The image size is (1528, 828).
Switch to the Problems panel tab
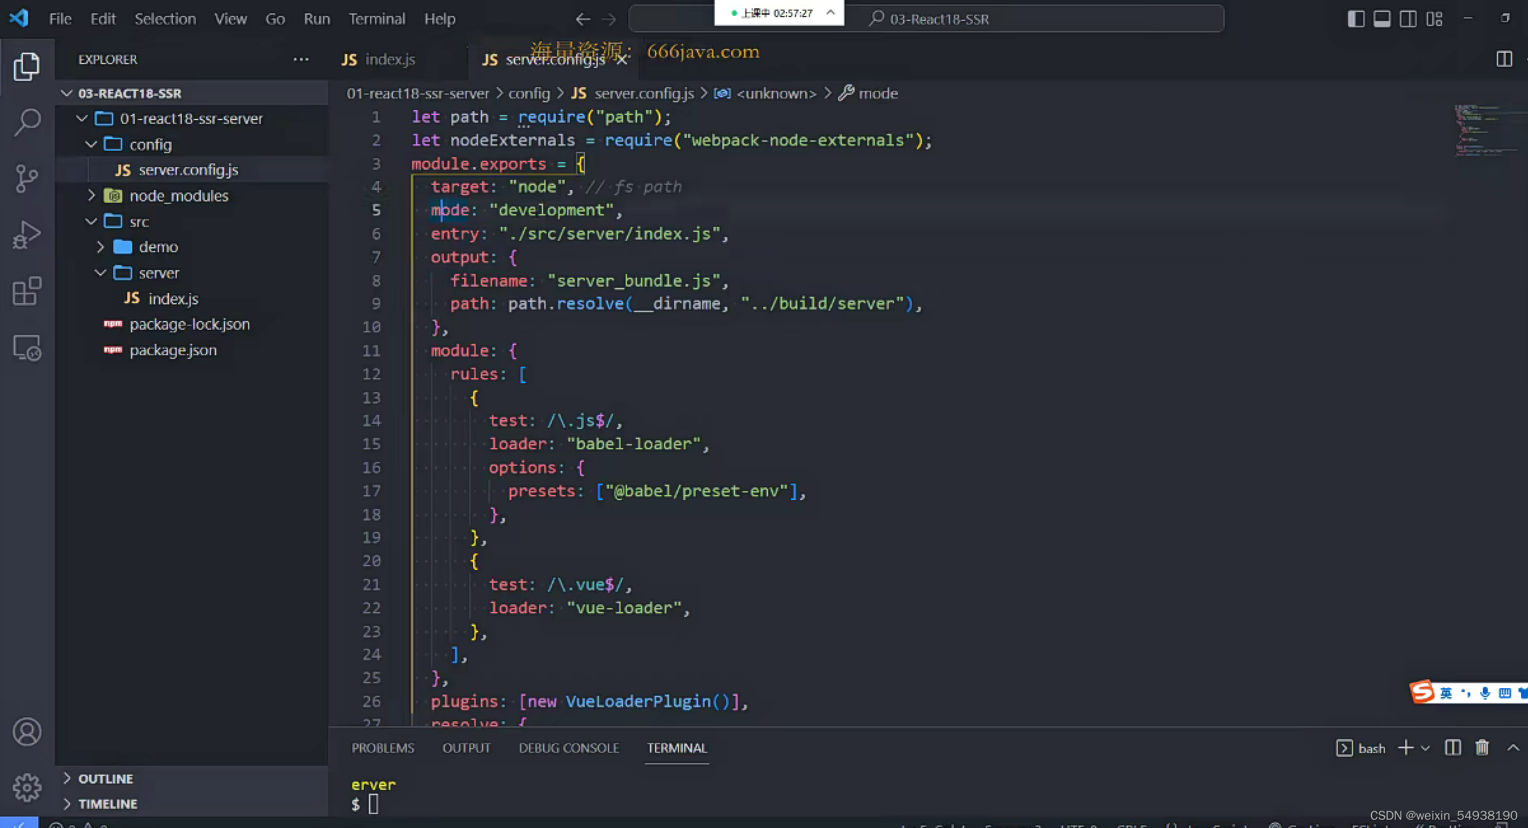(383, 748)
